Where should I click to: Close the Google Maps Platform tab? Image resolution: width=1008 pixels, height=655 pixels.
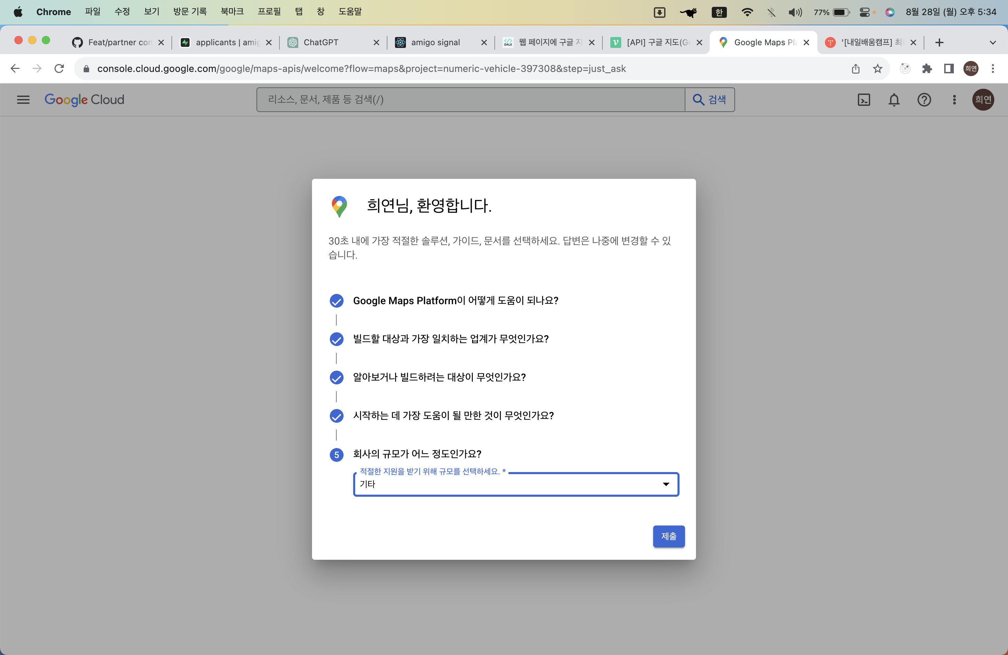[x=806, y=42]
